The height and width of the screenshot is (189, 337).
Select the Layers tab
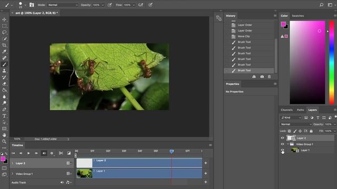[312, 110]
